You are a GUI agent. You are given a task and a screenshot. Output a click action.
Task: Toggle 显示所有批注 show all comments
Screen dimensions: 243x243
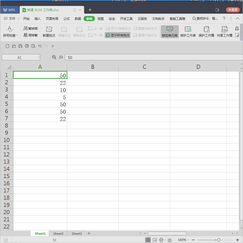click(118, 35)
